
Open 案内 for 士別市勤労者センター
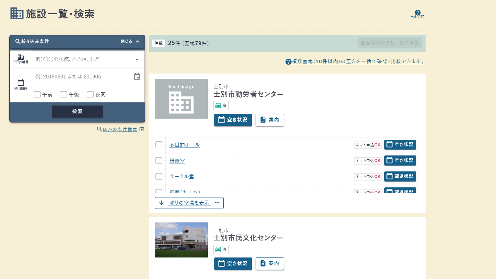coord(270,120)
